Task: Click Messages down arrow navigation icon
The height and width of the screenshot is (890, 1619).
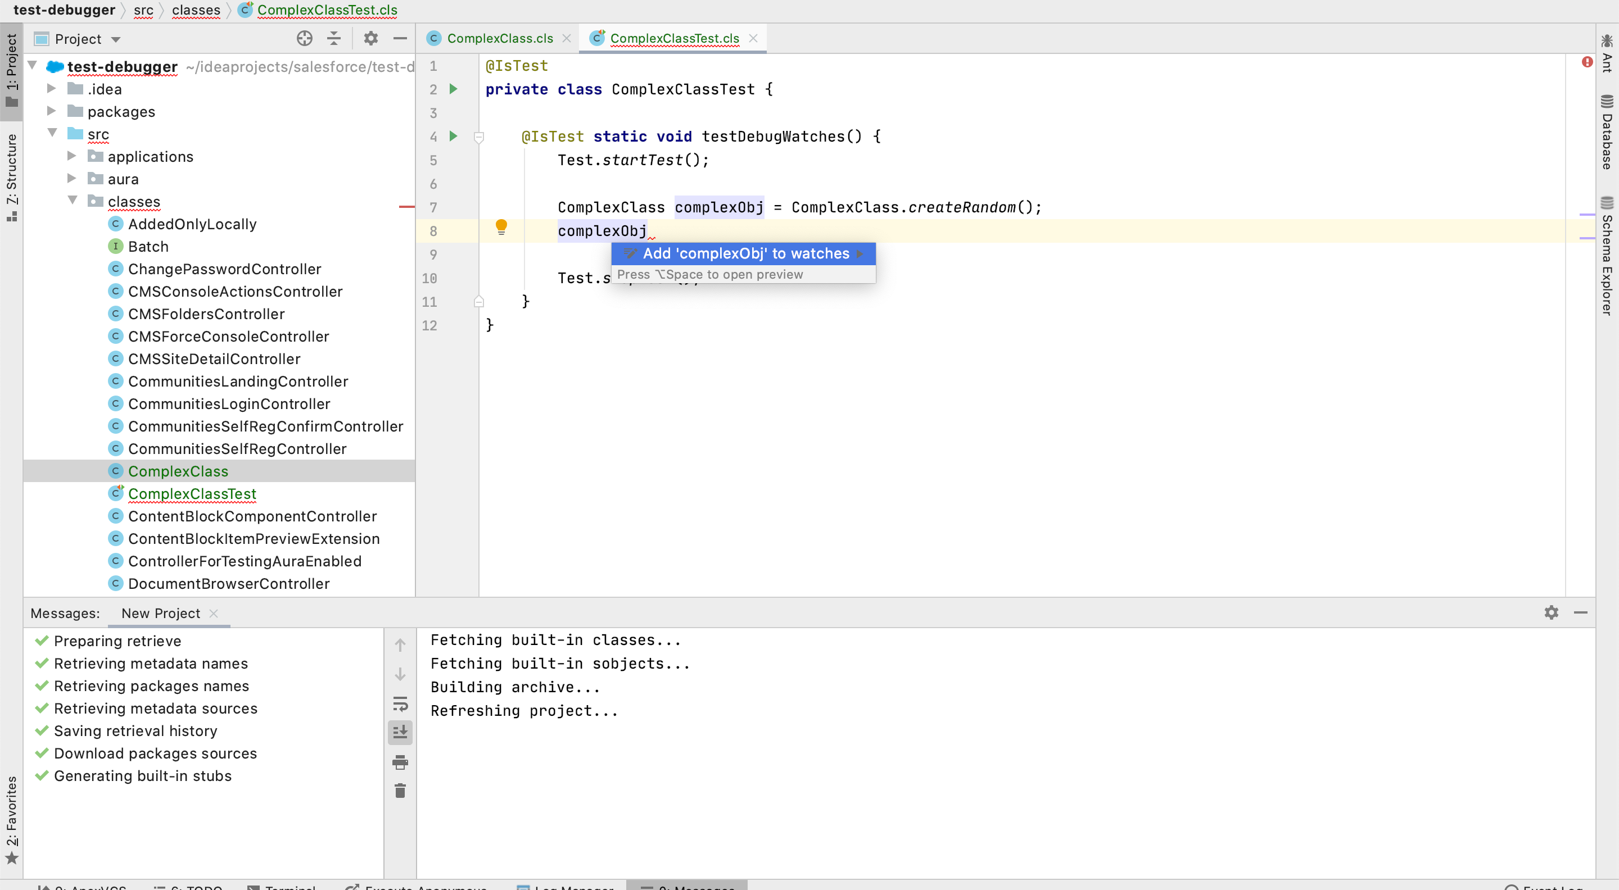Action: pyautogui.click(x=400, y=675)
